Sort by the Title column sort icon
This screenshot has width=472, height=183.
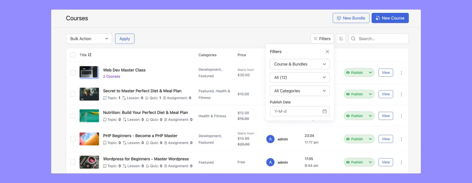89,55
